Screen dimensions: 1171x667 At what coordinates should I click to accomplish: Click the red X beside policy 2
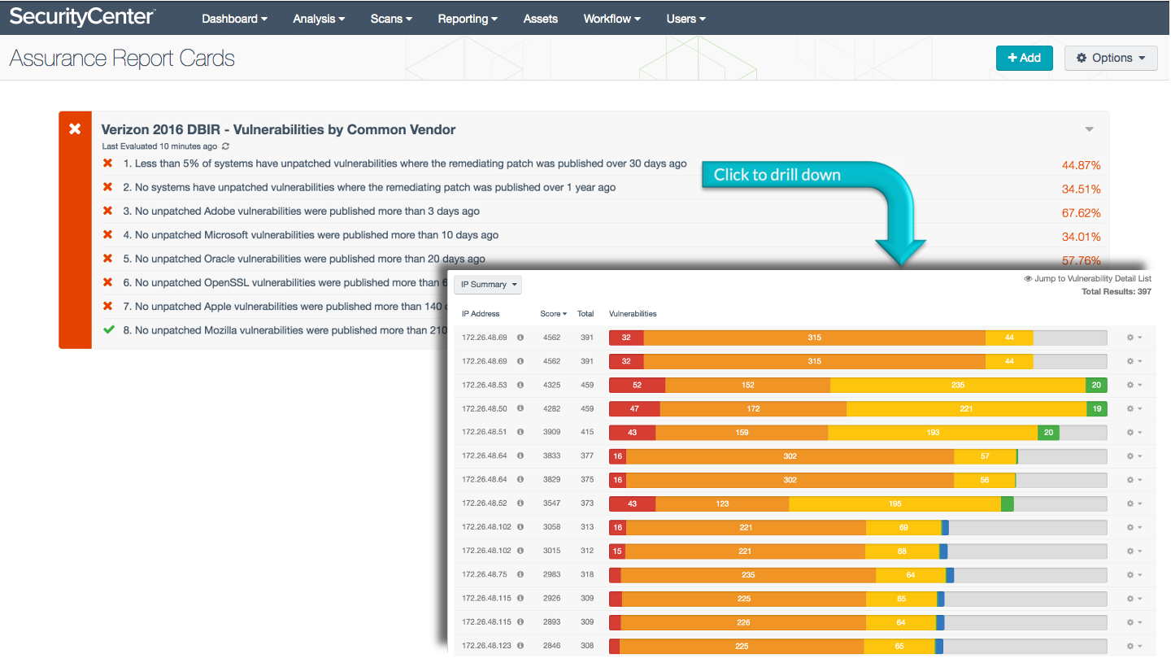107,187
